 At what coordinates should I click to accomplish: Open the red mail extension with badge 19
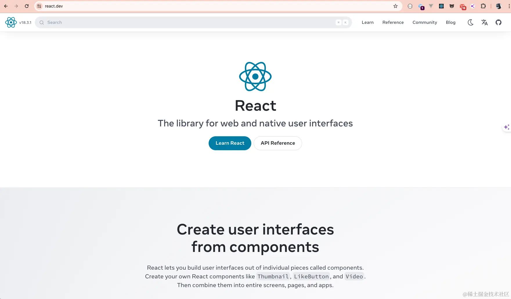463,6
